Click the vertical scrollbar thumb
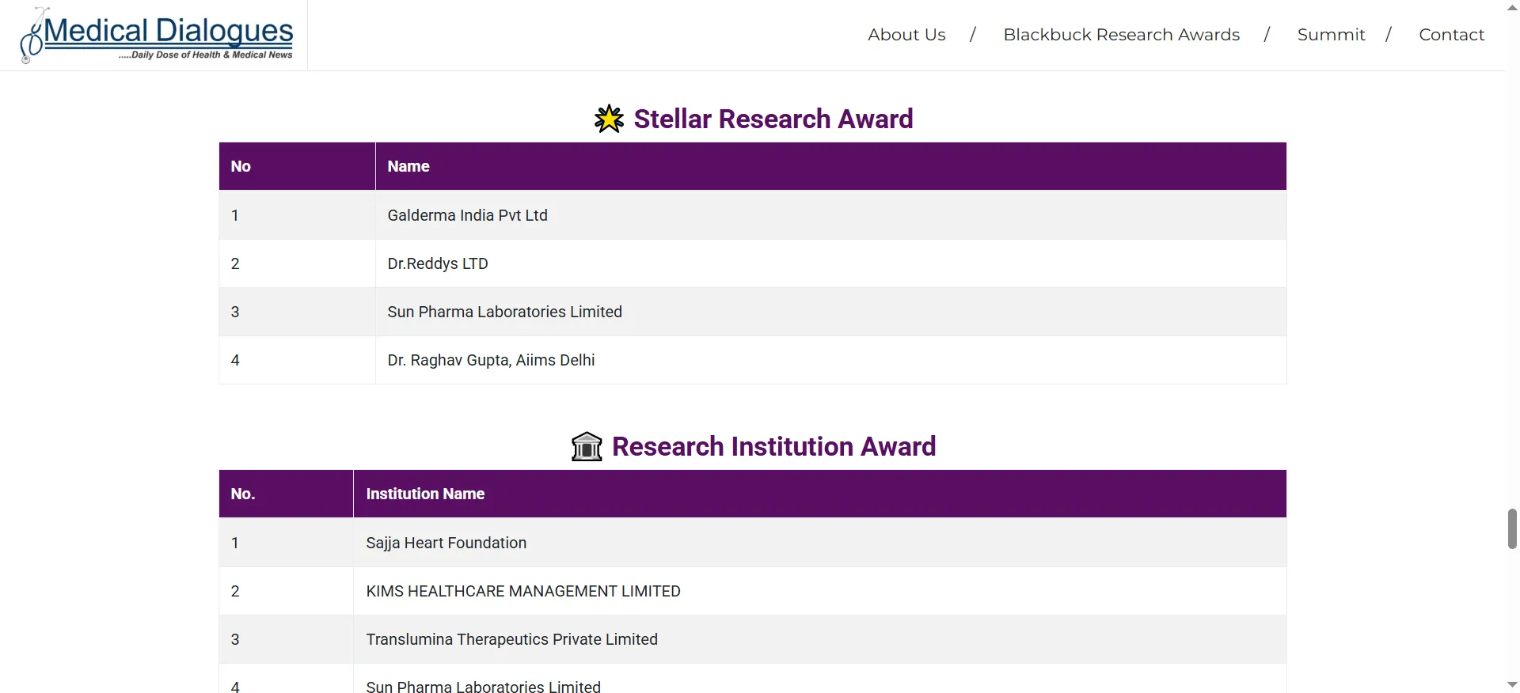 pyautogui.click(x=1512, y=528)
